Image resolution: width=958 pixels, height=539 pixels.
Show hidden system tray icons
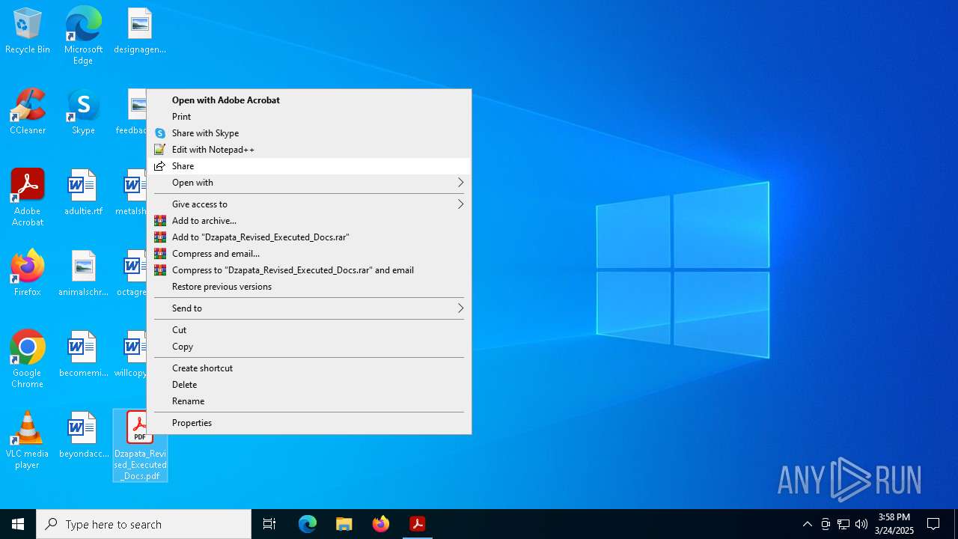click(808, 524)
